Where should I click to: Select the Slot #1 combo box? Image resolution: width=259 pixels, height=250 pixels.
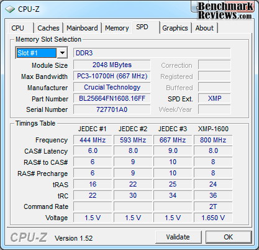(42, 53)
